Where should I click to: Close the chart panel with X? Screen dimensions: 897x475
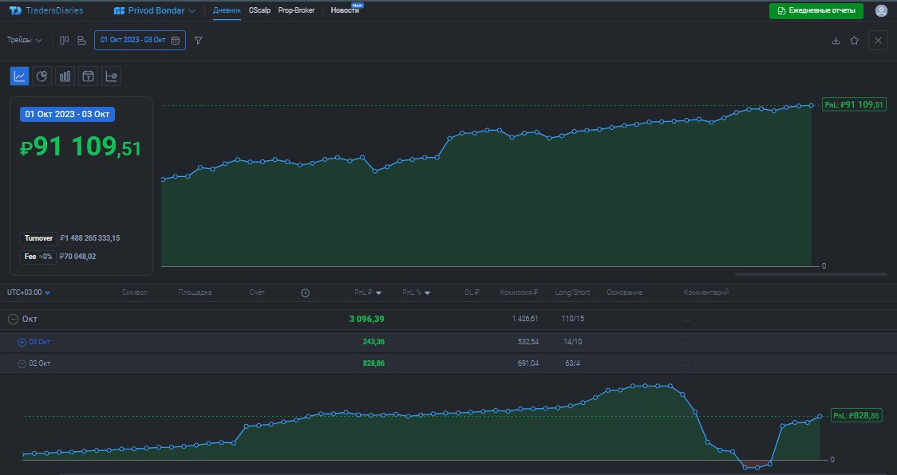pyautogui.click(x=878, y=40)
